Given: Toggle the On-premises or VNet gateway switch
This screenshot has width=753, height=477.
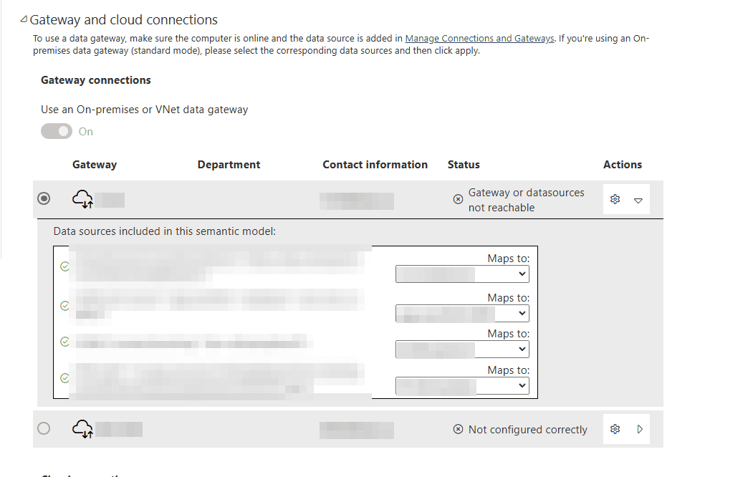Looking at the screenshot, I should tap(57, 131).
